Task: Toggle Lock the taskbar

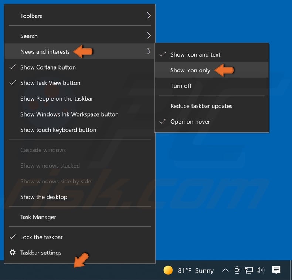Action: pyautogui.click(x=80, y=237)
